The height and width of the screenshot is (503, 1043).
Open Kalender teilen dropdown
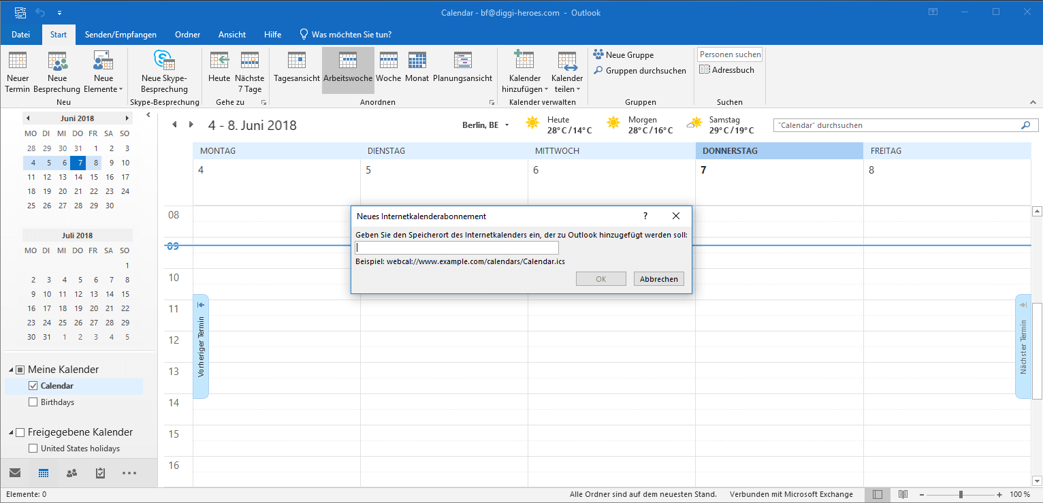coord(567,72)
